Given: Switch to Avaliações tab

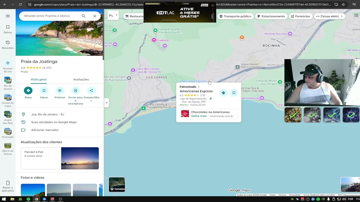Looking at the screenshot, I should coord(81,79).
